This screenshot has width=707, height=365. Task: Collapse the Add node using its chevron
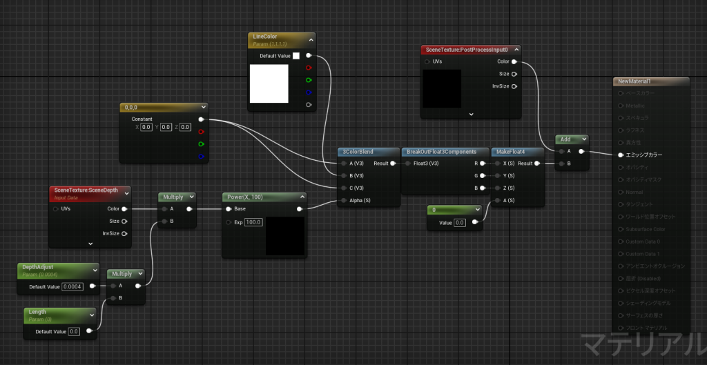(584, 139)
